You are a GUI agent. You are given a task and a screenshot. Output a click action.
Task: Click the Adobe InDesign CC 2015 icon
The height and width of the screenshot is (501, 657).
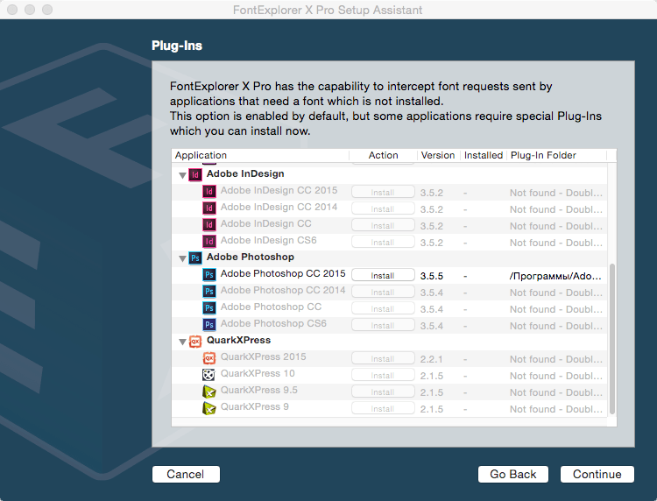click(209, 192)
